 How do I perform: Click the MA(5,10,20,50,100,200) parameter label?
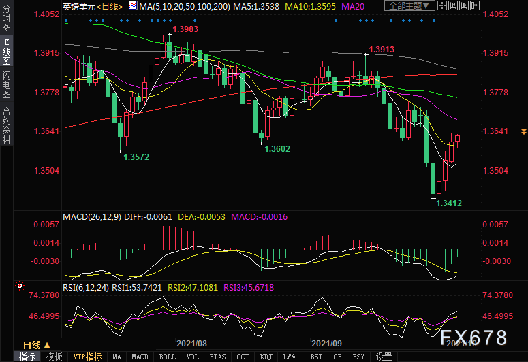tap(185, 6)
